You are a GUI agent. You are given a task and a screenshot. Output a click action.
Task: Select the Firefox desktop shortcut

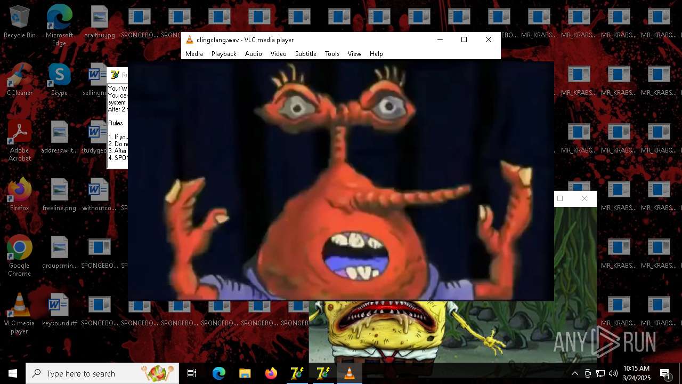coord(20,195)
